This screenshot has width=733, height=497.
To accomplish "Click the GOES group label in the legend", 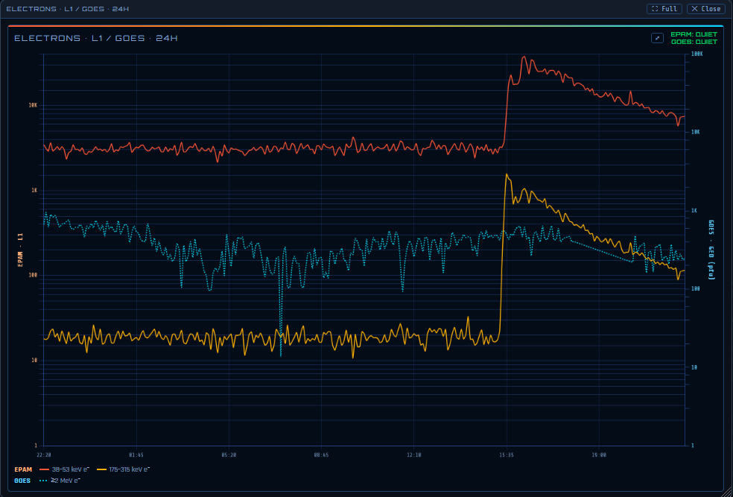I will click(22, 481).
